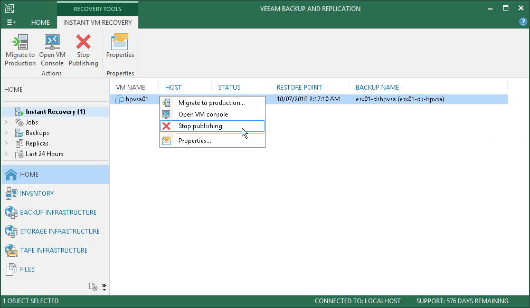Click the hpvsa01 VM icon
Image resolution: width=530 pixels, height=308 pixels.
pyautogui.click(x=119, y=99)
